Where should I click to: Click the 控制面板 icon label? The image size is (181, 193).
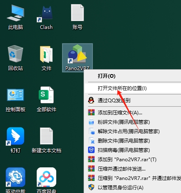click(15, 109)
